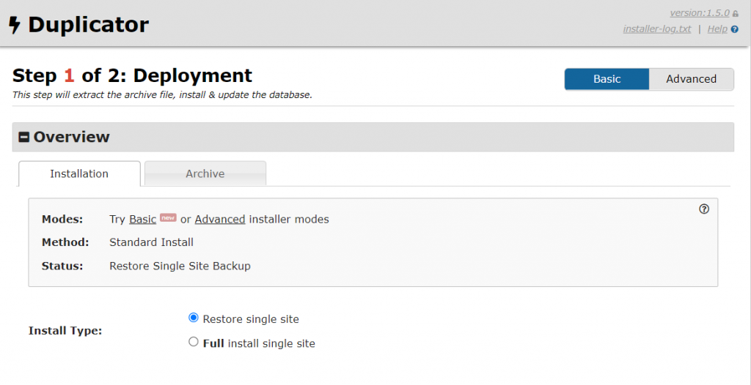Select the Restore single site option

tap(194, 318)
